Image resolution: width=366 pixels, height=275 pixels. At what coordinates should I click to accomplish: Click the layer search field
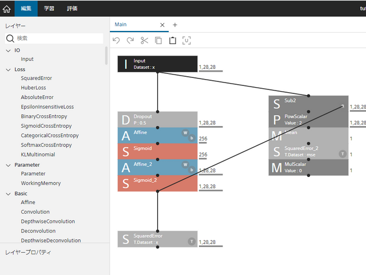[58, 38]
